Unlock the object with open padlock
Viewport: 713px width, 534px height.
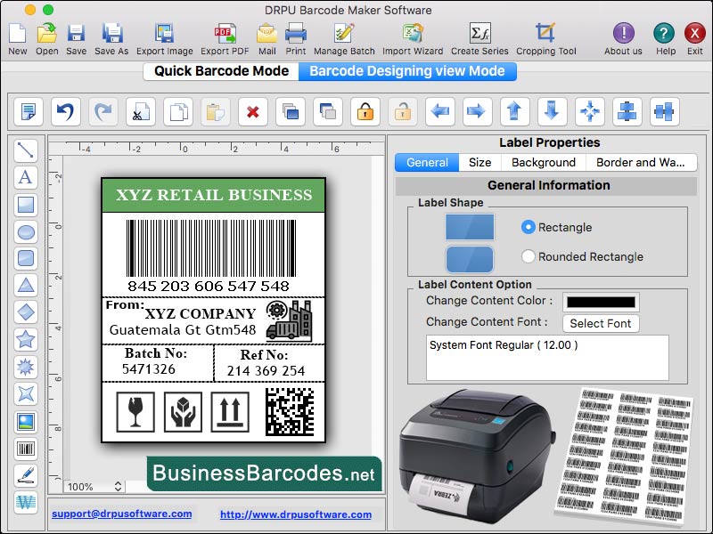tap(403, 111)
